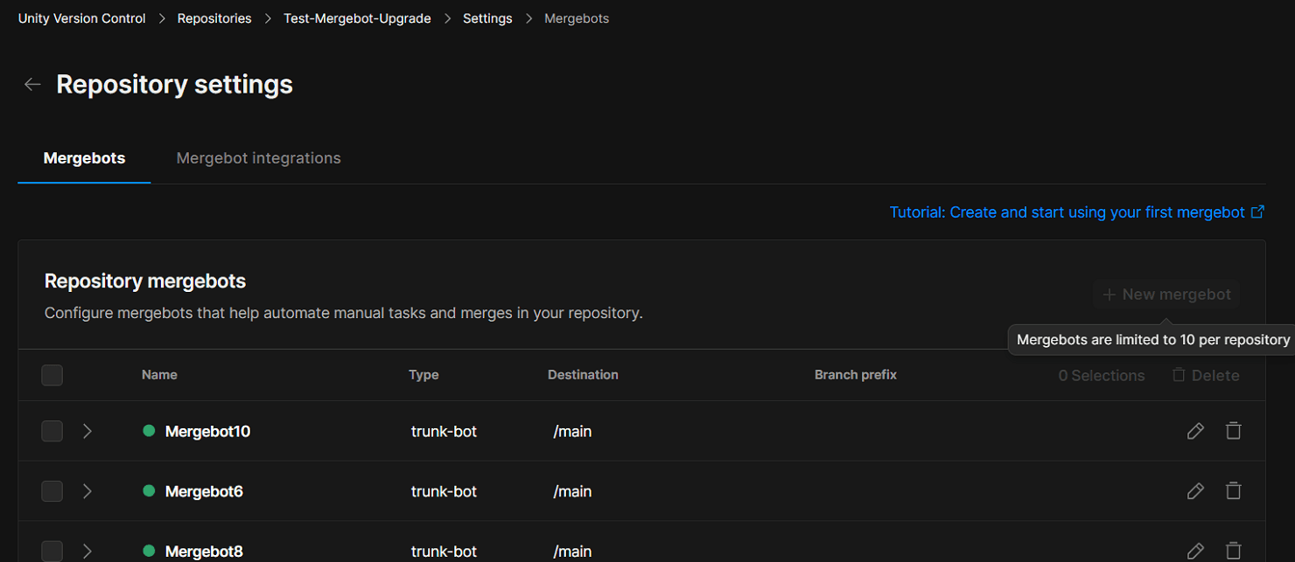Delete Mergebot10 using its trash icon
1295x562 pixels.
[x=1234, y=431]
